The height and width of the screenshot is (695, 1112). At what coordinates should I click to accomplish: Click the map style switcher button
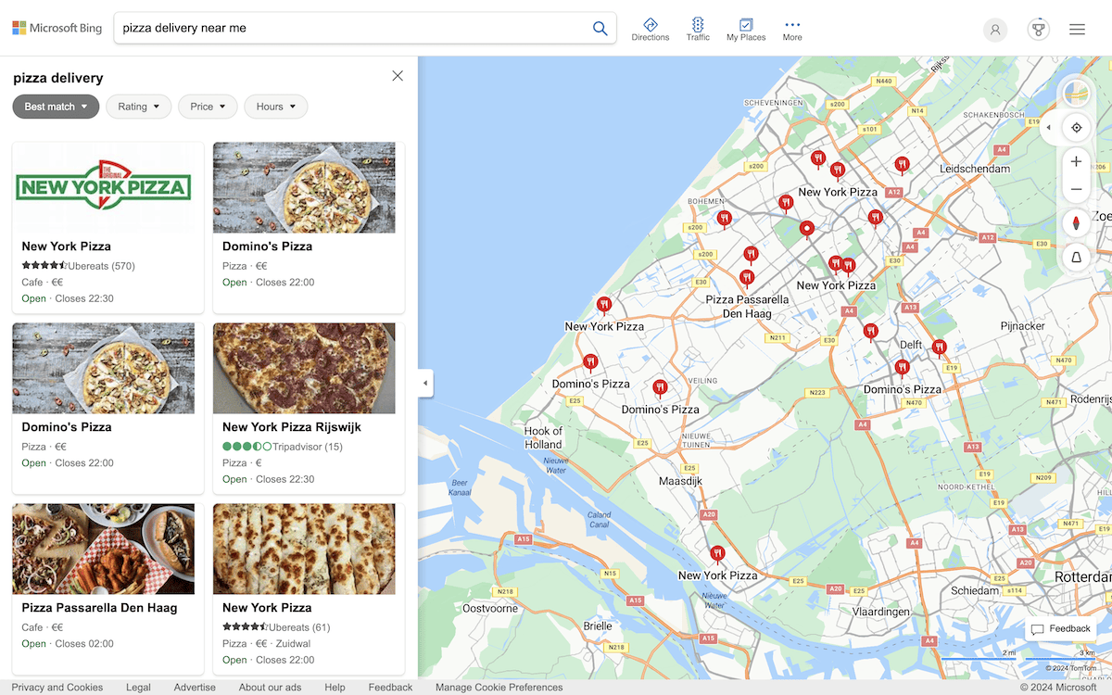click(1076, 94)
